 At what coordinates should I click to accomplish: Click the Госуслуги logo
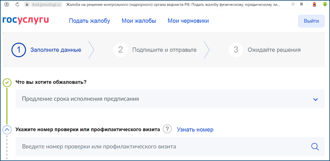tap(25, 20)
